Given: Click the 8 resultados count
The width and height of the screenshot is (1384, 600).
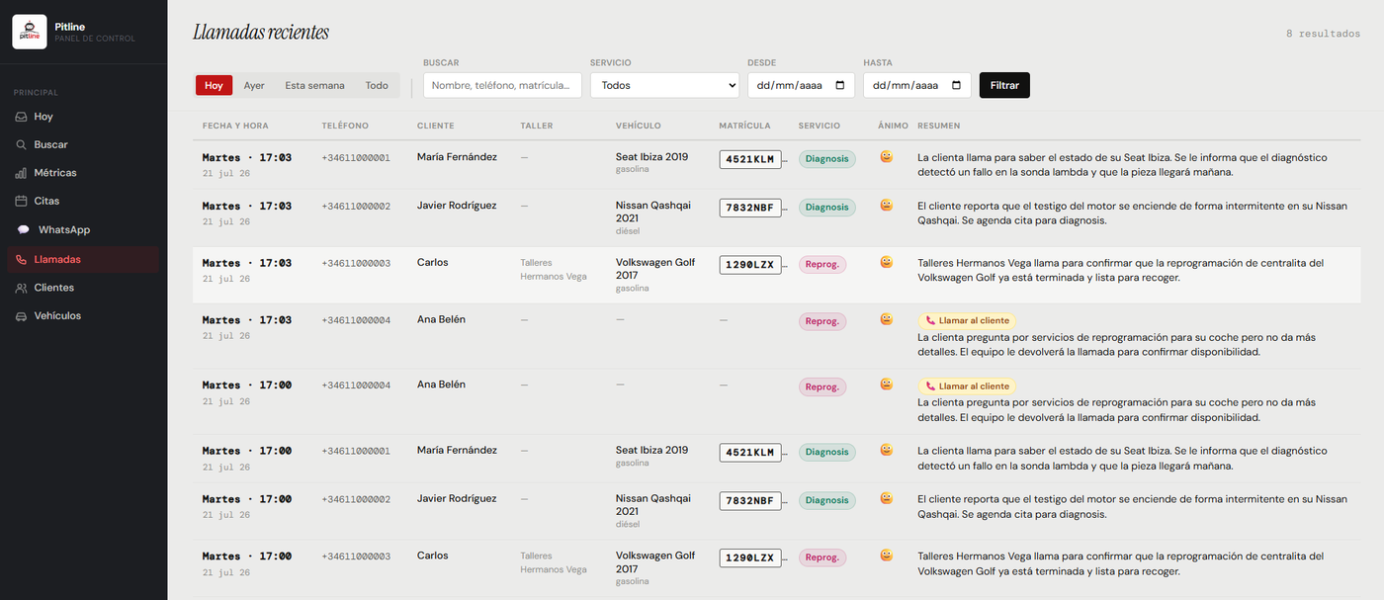Looking at the screenshot, I should (1323, 33).
